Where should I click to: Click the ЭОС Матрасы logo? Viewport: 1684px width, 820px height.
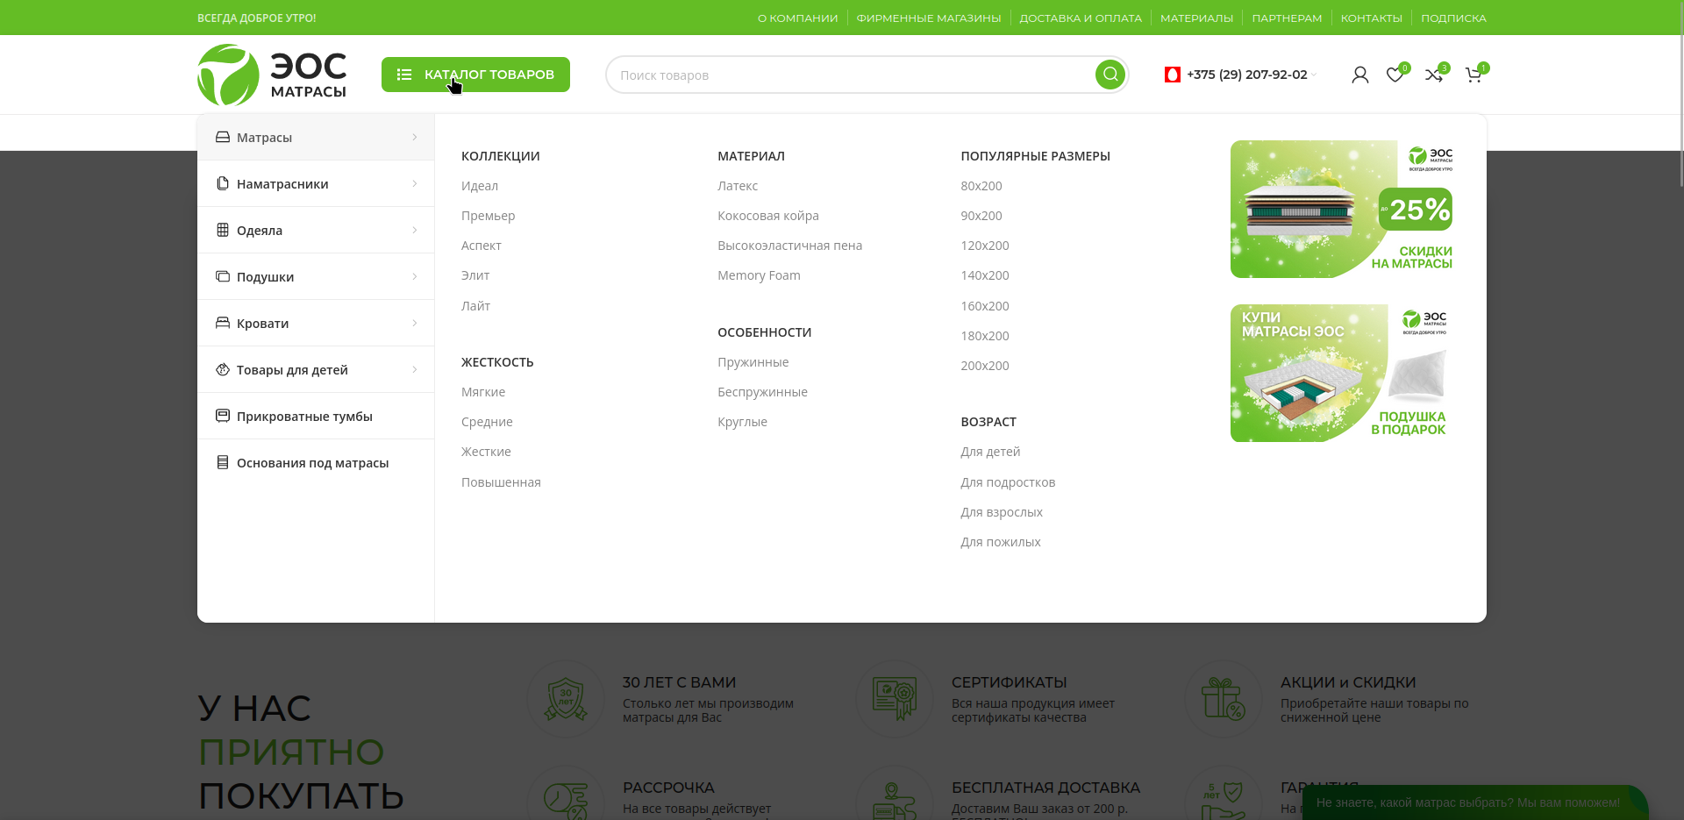pyautogui.click(x=272, y=75)
